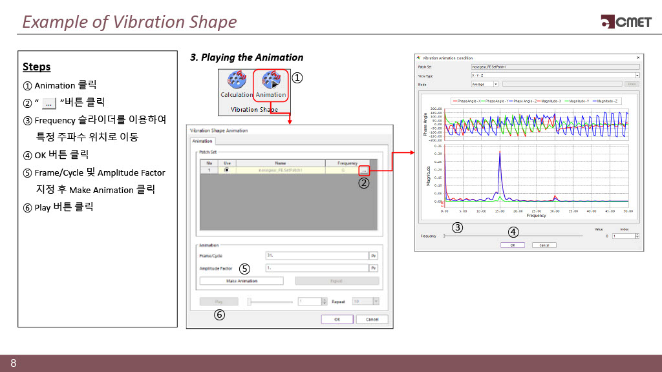This screenshot has width=662, height=372.
Task: Click the Export button
Action: click(x=337, y=281)
